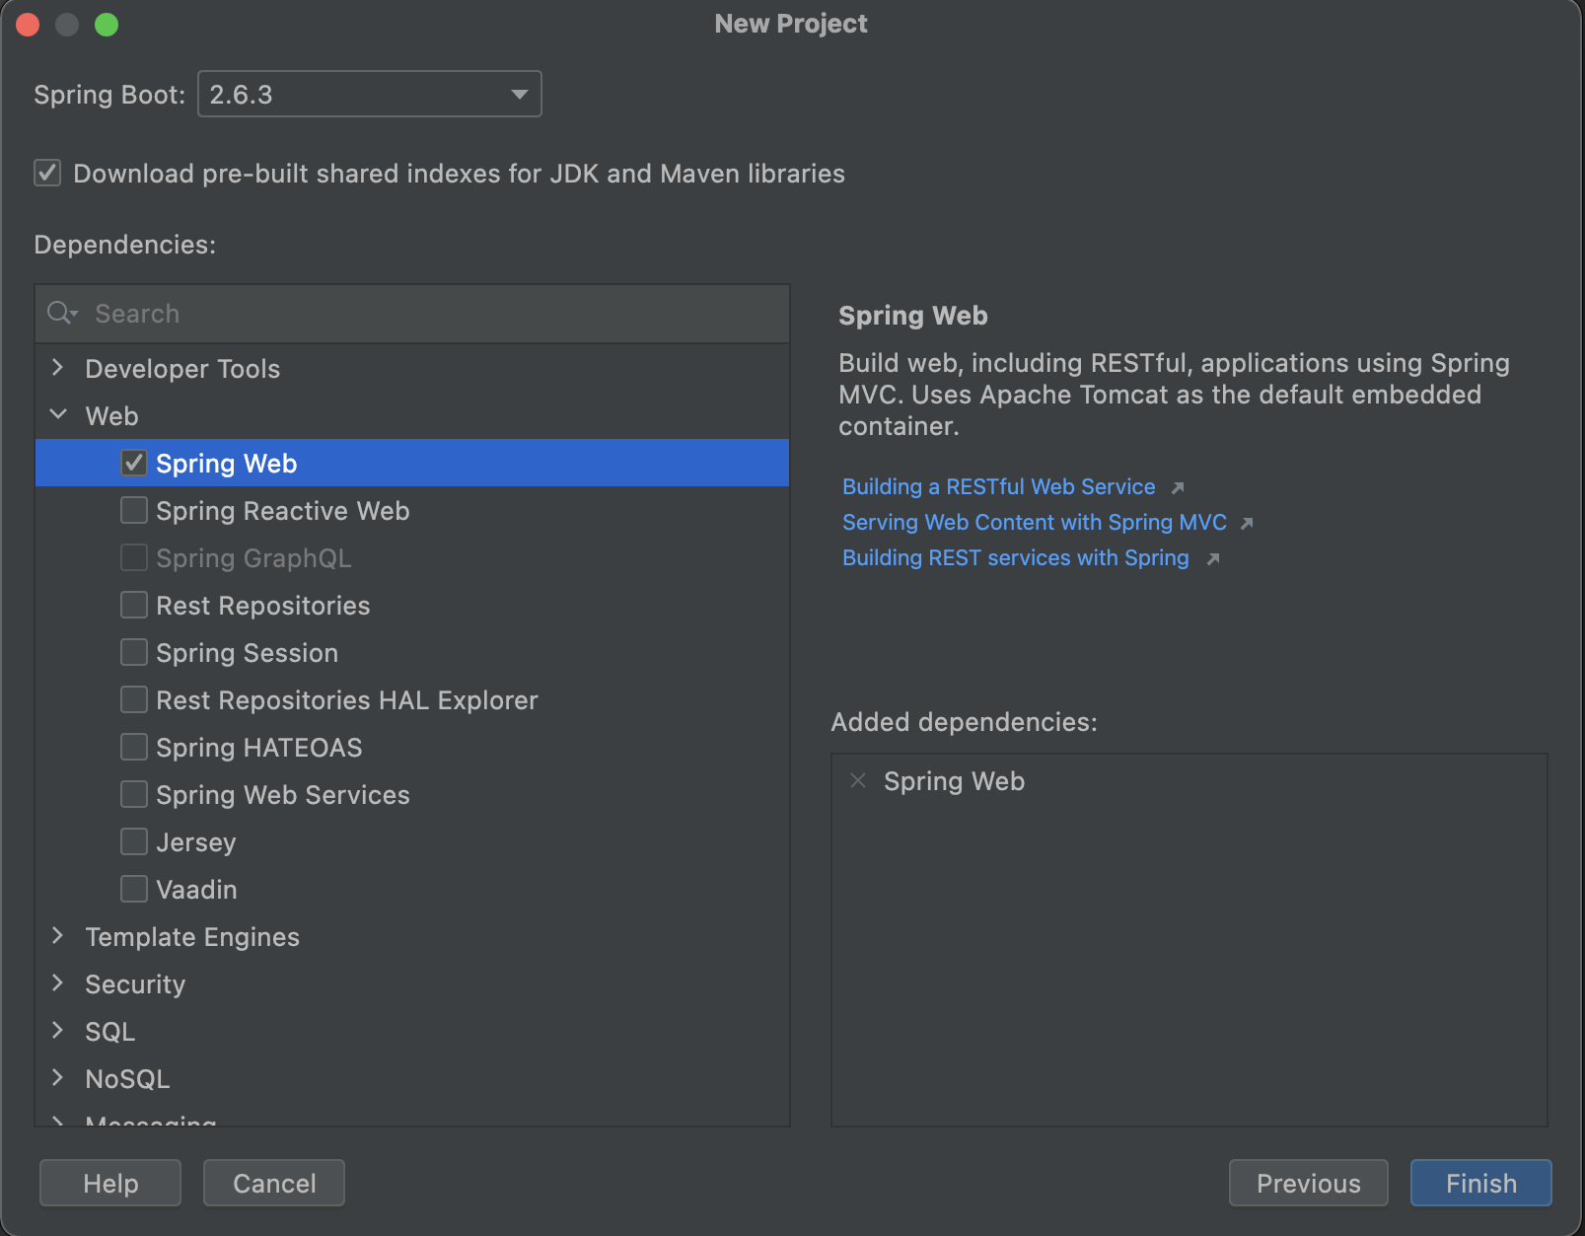This screenshot has width=1585, height=1236.
Task: Click Previous to go back
Action: [x=1308, y=1183]
